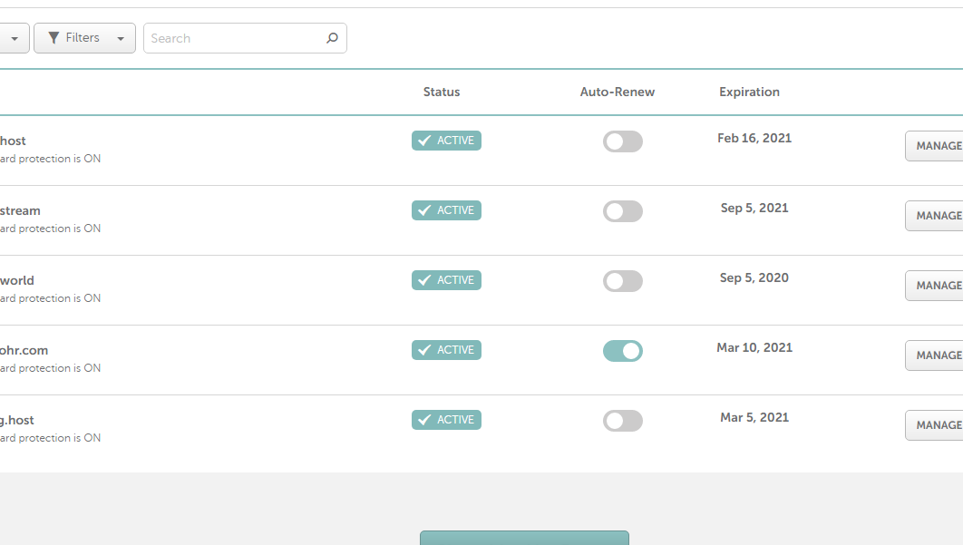This screenshot has width=963, height=545.
Task: Focus the Search input field
Action: click(234, 38)
